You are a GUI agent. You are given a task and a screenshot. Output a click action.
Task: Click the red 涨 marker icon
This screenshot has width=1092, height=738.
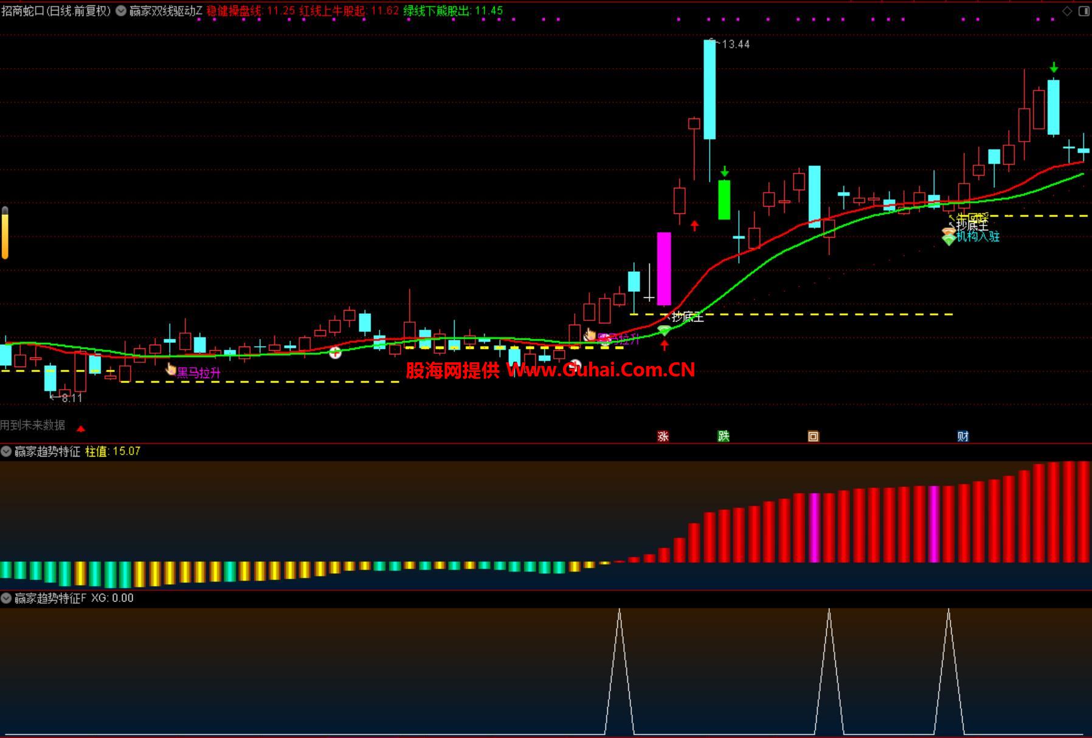663,436
